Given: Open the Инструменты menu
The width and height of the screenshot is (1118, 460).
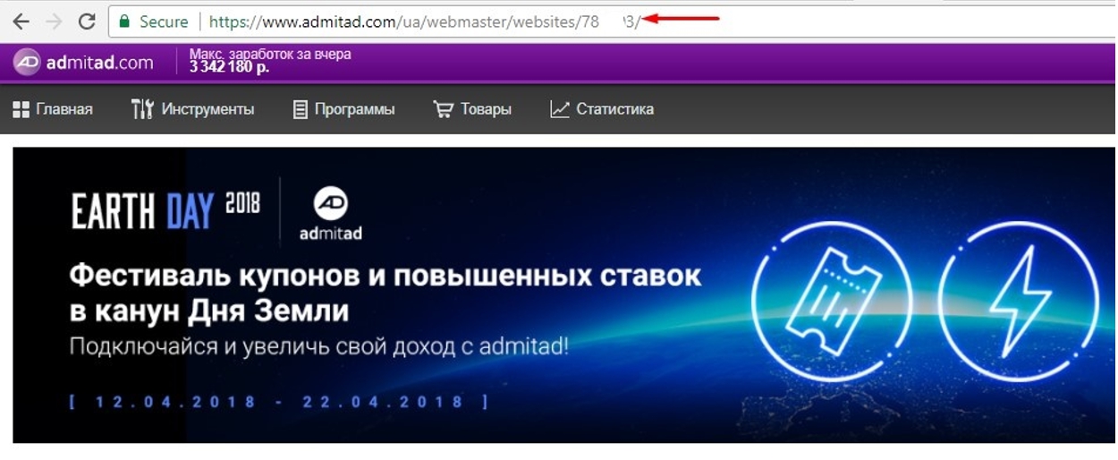Looking at the screenshot, I should coord(208,109).
